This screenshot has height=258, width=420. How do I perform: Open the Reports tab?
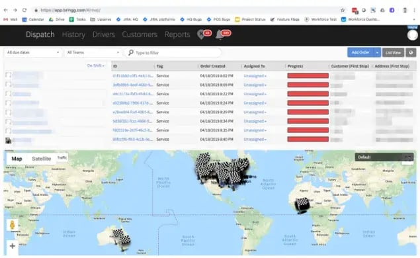point(177,34)
